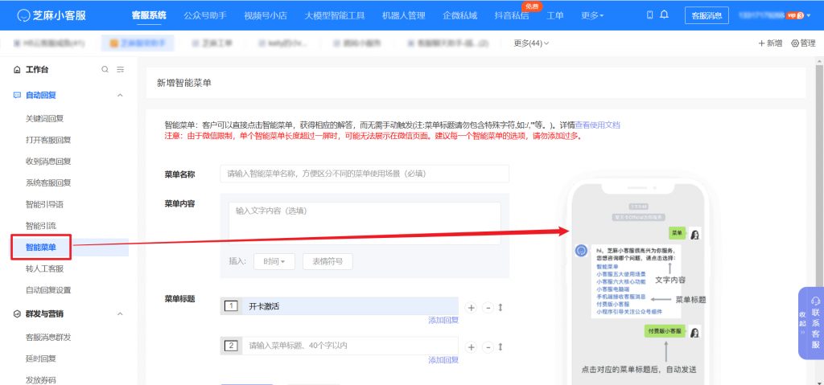Select 收到消息回复 in sidebar
Viewport: 824px width, 385px height.
pos(48,162)
